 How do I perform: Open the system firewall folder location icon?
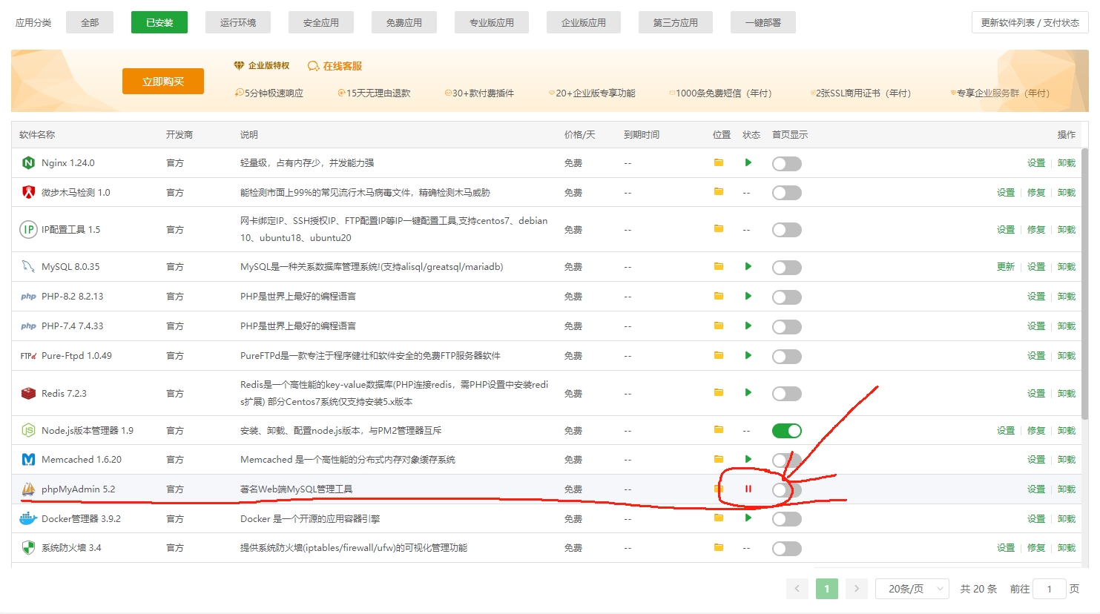point(718,547)
